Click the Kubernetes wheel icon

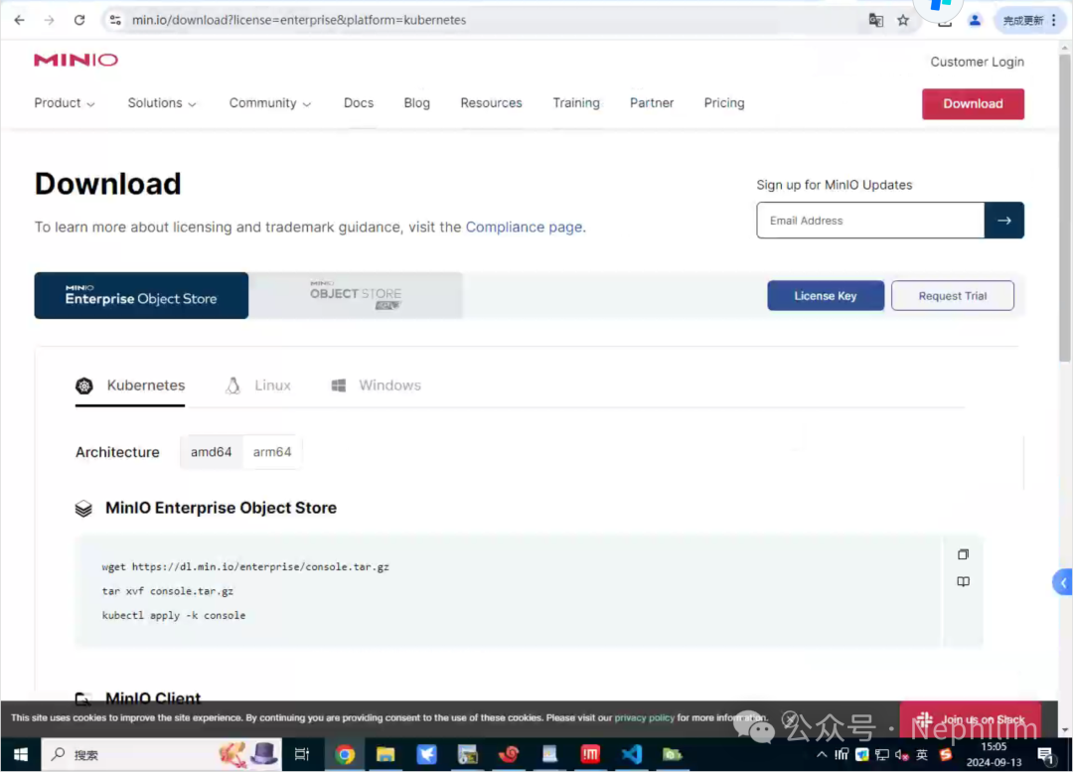tap(84, 386)
